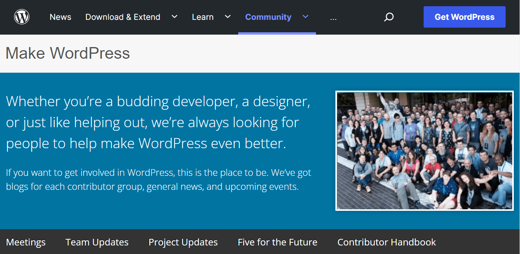This screenshot has width=520, height=254.
Task: Go to the Meetings page
Action: (26, 242)
